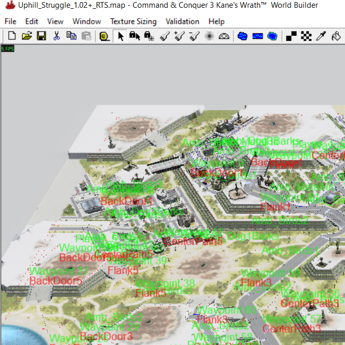Save the map with floppy disk icon

coord(41,36)
